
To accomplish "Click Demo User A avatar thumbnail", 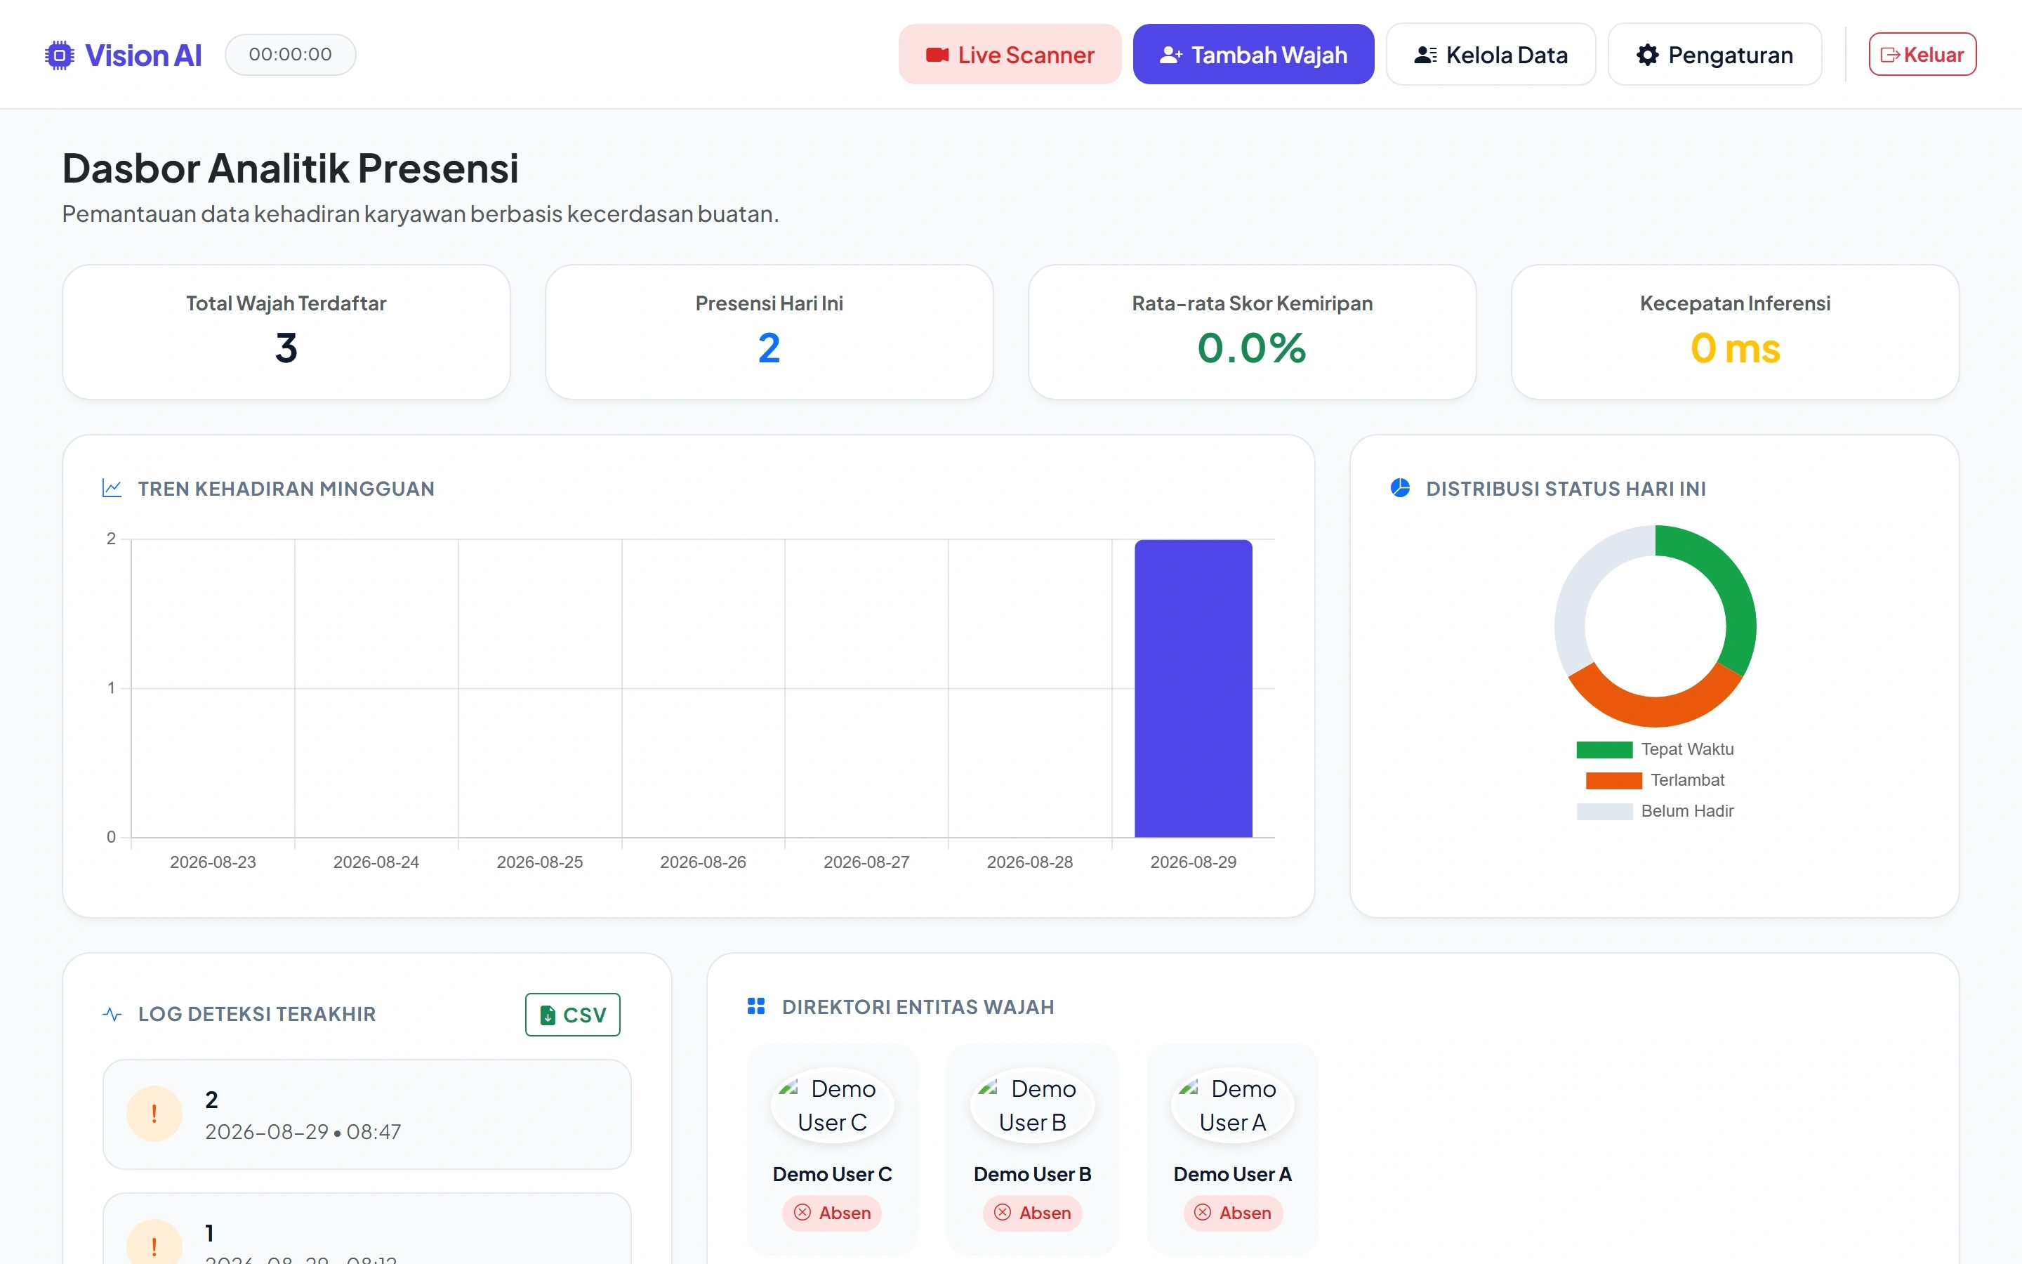I will [x=1232, y=1105].
